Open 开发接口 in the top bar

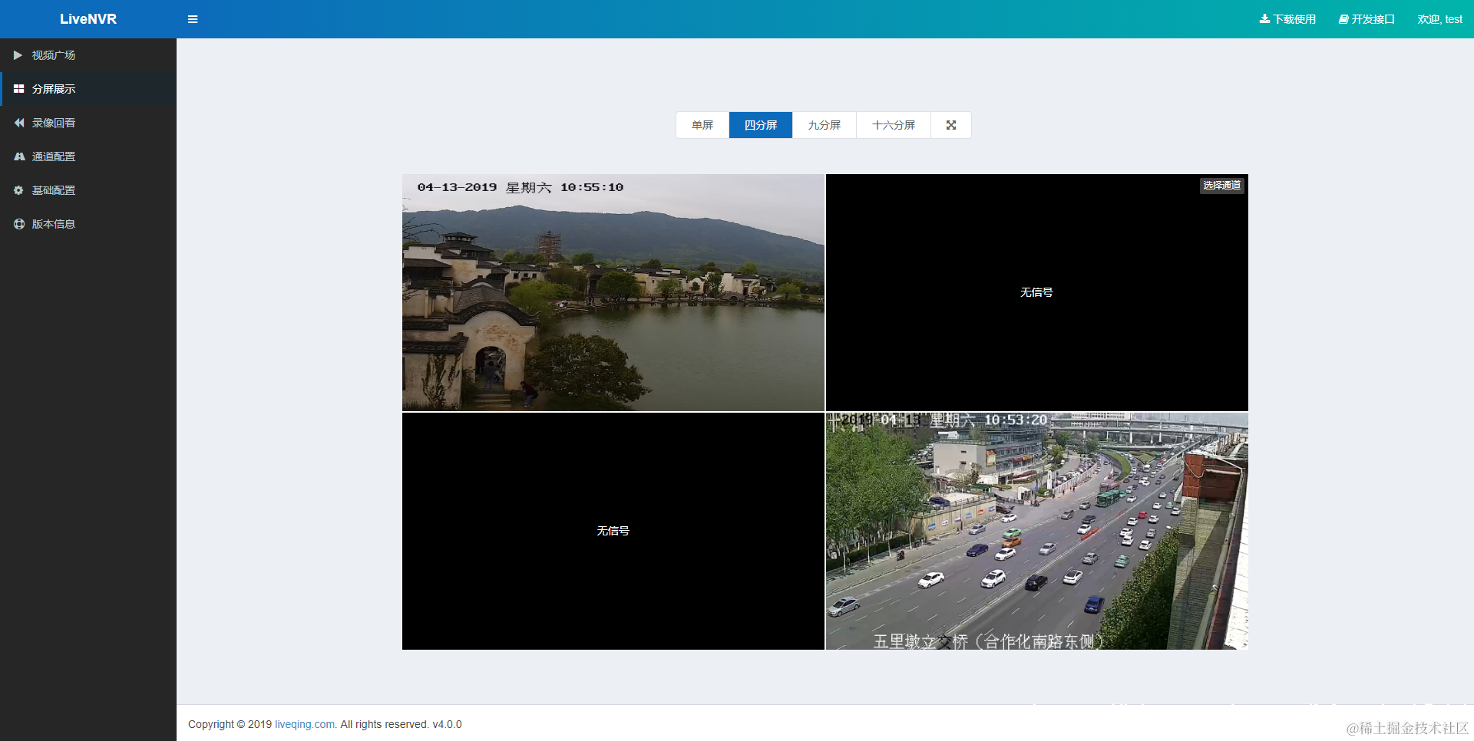(1367, 19)
